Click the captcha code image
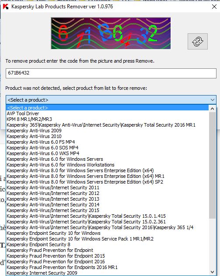This screenshot has height=276, width=220. [111, 33]
